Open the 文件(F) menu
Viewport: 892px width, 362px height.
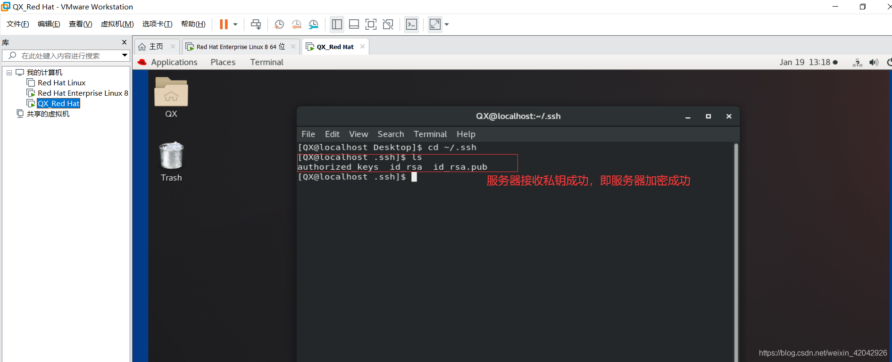[18, 24]
